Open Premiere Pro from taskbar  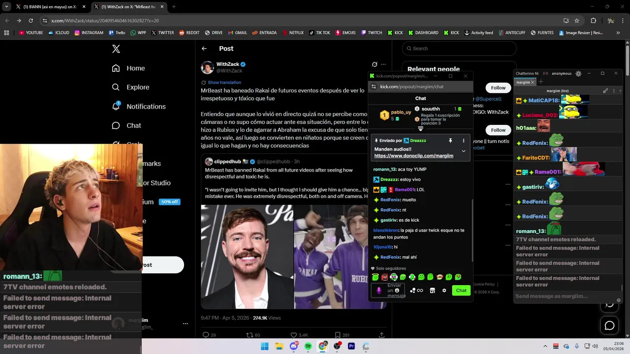(x=351, y=346)
